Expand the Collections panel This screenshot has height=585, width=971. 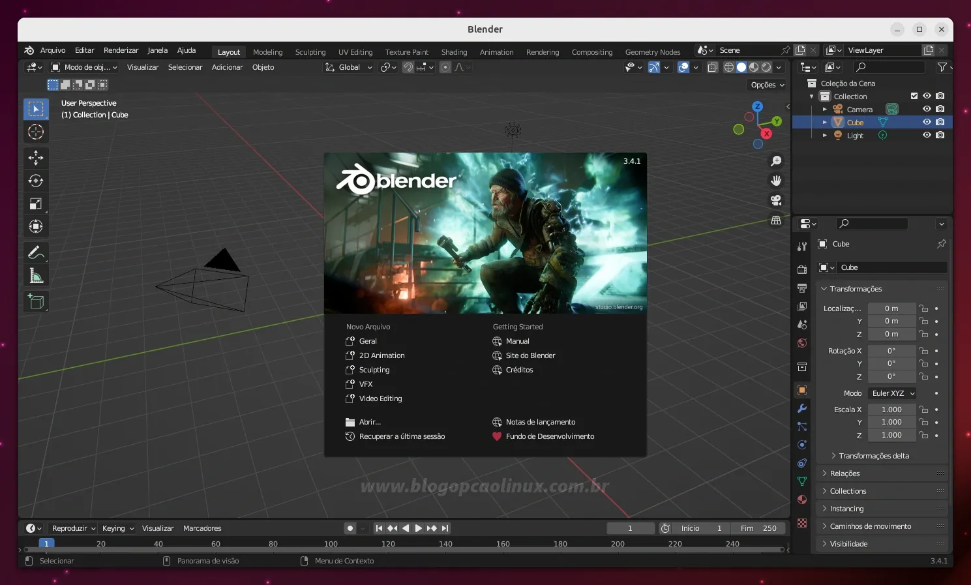881,491
